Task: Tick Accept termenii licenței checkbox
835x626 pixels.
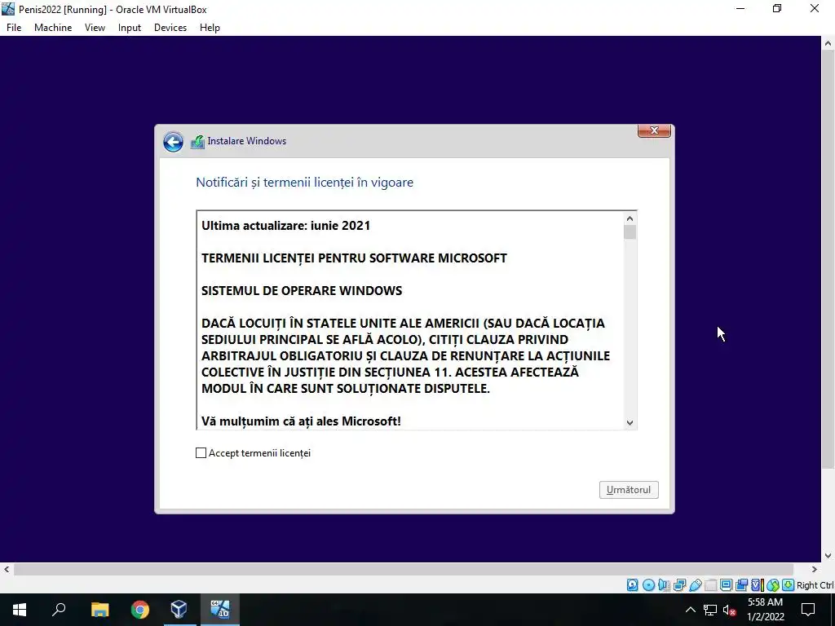Action: pyautogui.click(x=201, y=453)
